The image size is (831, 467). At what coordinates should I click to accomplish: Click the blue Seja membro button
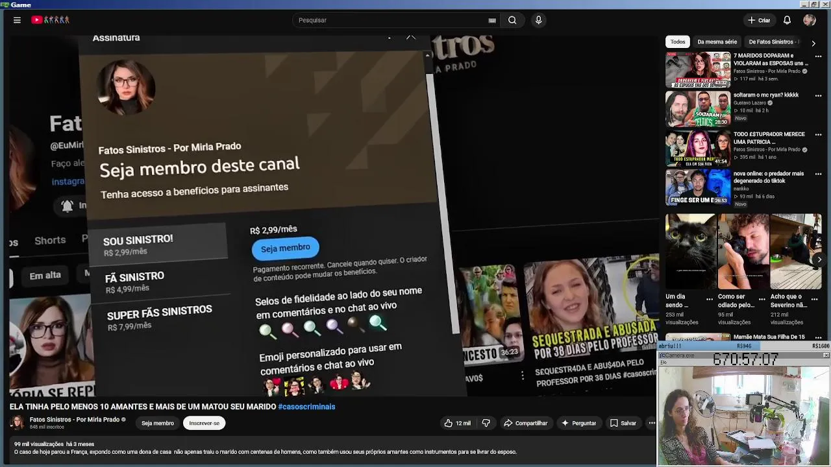pyautogui.click(x=285, y=248)
